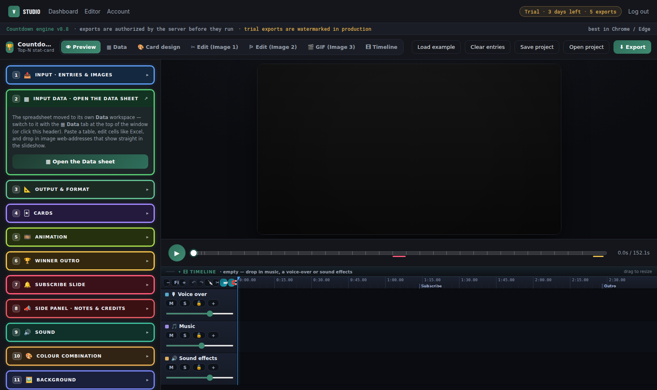
Task: Click the Voice over track color square
Action: click(x=167, y=294)
